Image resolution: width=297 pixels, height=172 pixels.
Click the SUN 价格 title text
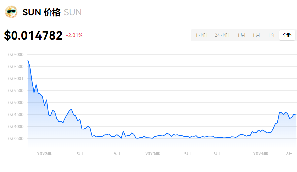42,12
